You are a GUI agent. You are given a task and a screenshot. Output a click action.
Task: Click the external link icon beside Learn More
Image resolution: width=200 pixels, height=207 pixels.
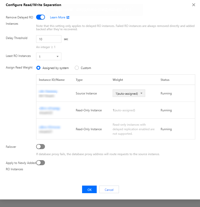point(68,17)
